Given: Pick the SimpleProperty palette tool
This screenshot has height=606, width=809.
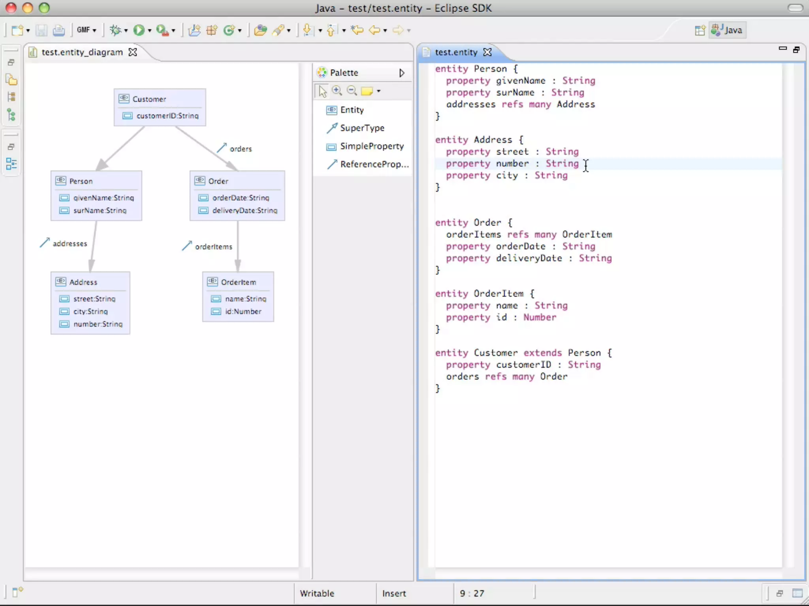Looking at the screenshot, I should click(372, 146).
